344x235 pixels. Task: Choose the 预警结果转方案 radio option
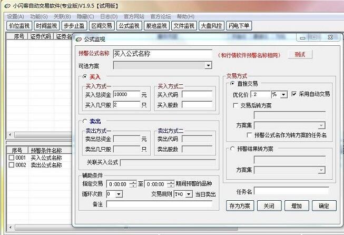tap(233, 149)
